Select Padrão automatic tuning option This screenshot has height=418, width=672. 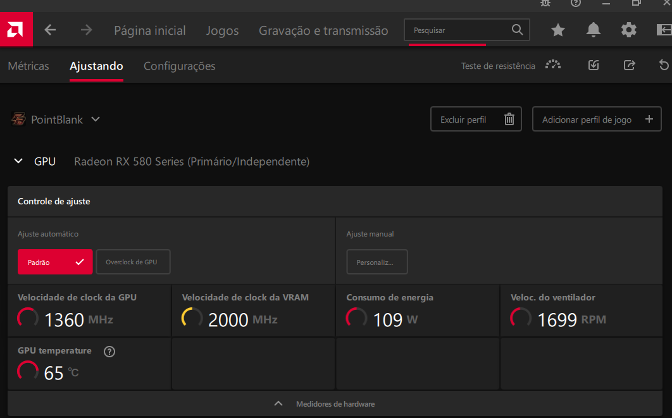click(55, 262)
